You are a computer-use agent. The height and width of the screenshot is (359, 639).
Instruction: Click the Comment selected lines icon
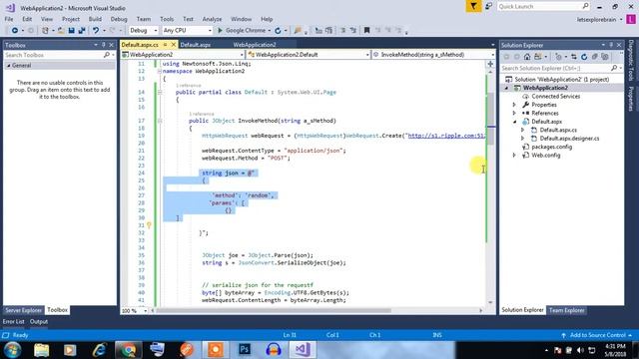(342, 31)
